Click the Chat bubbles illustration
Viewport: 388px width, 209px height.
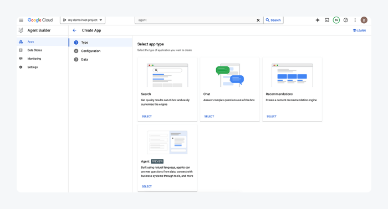coord(230,75)
